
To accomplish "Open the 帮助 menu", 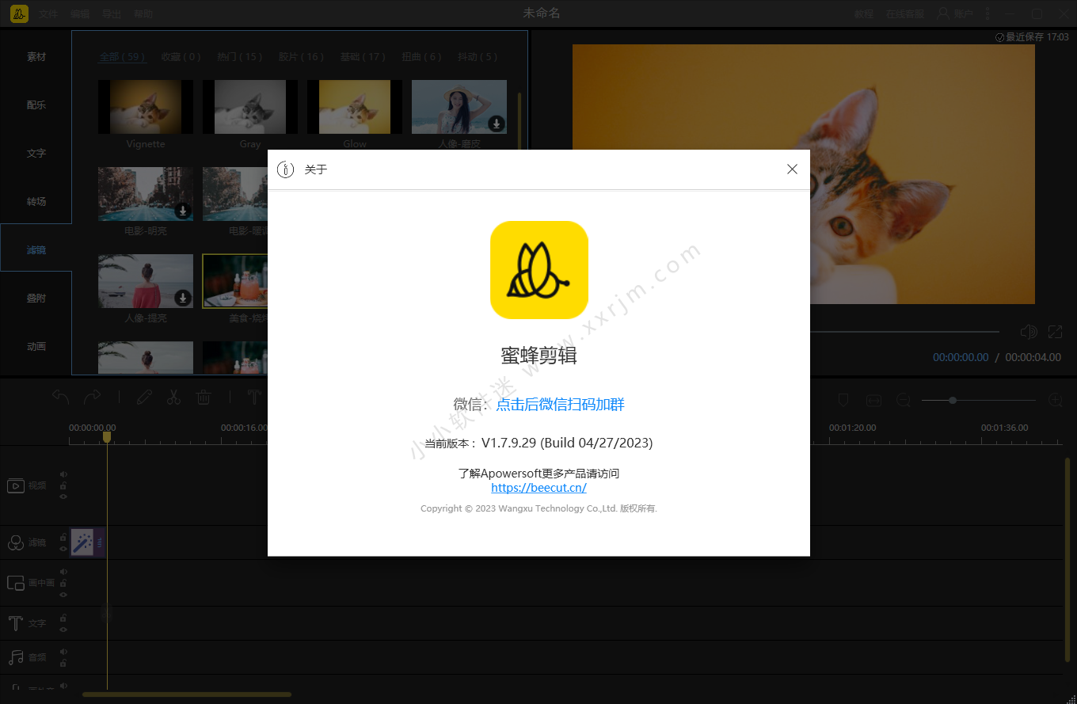I will click(x=143, y=14).
